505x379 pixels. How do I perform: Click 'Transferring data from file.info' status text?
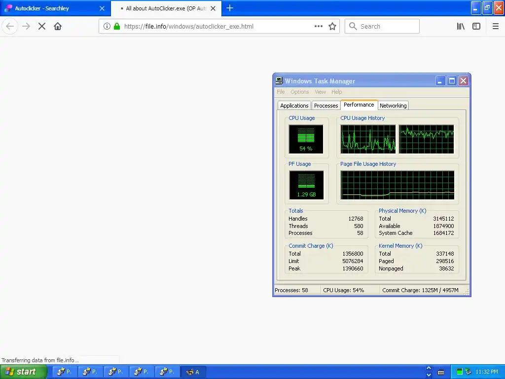tap(40, 360)
